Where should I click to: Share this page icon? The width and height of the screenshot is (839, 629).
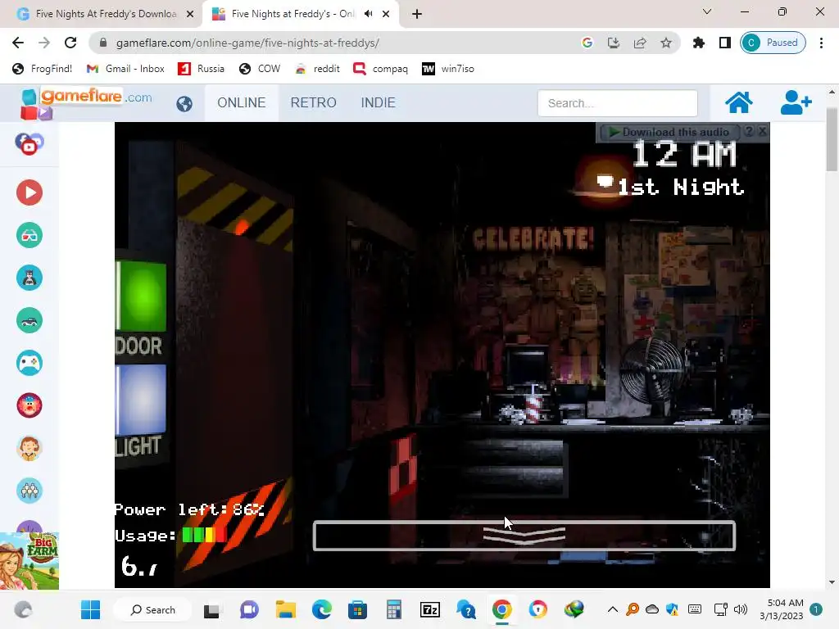coord(640,43)
